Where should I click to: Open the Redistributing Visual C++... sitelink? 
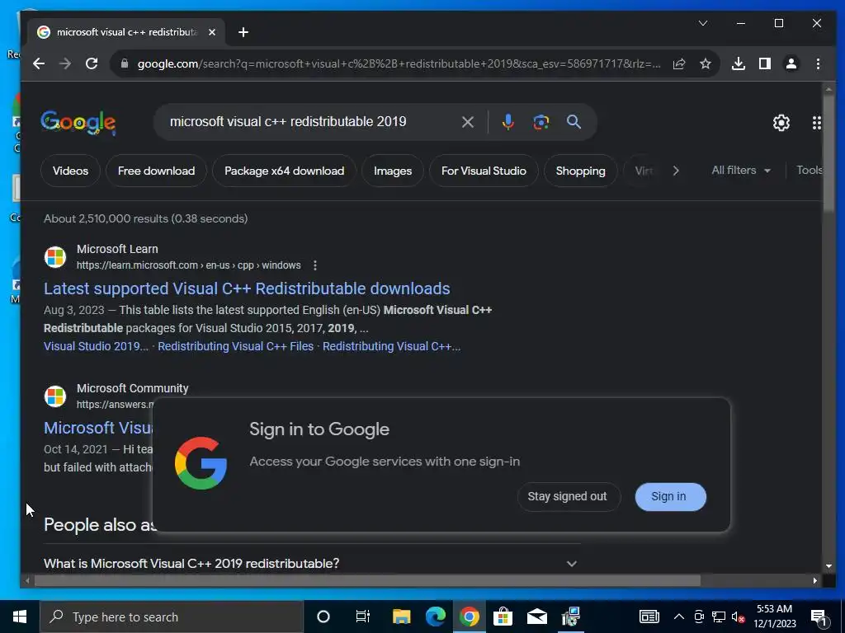391,346
